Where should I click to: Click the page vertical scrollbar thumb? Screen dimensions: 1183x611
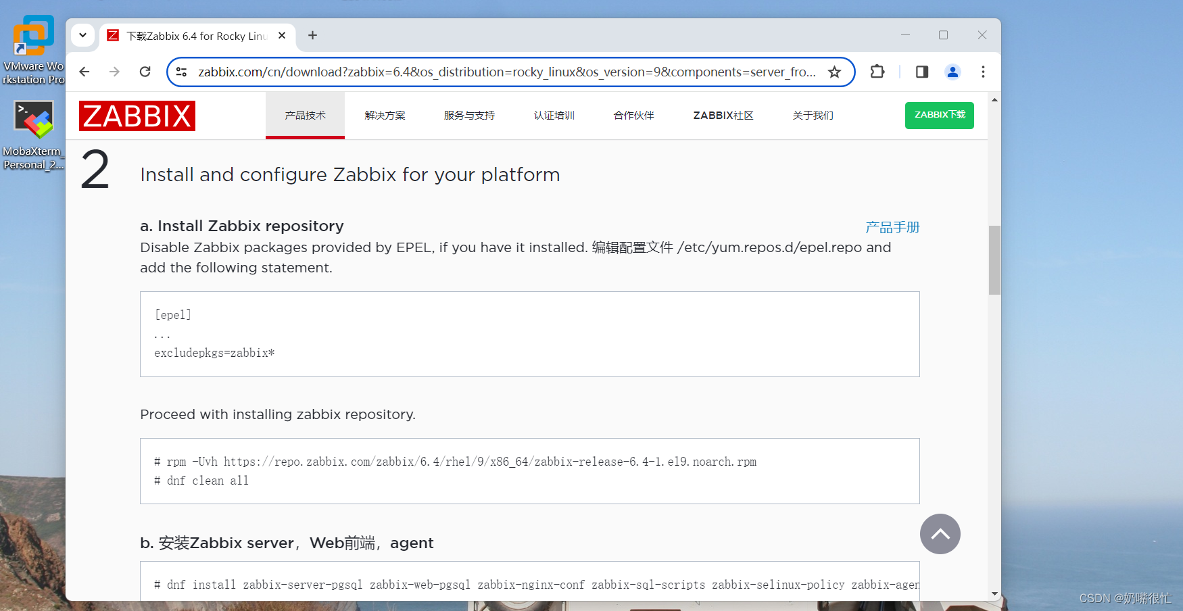click(x=994, y=260)
